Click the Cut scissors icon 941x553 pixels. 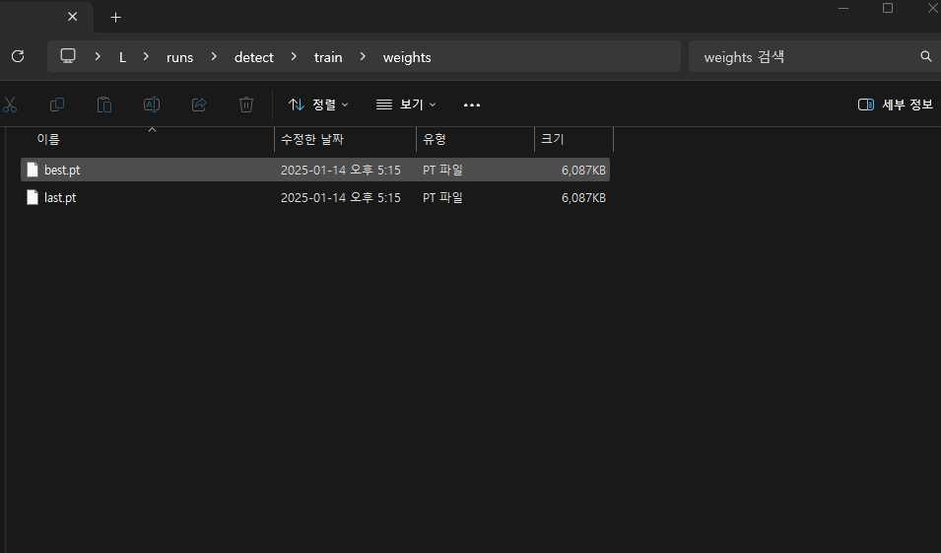pyautogui.click(x=10, y=104)
